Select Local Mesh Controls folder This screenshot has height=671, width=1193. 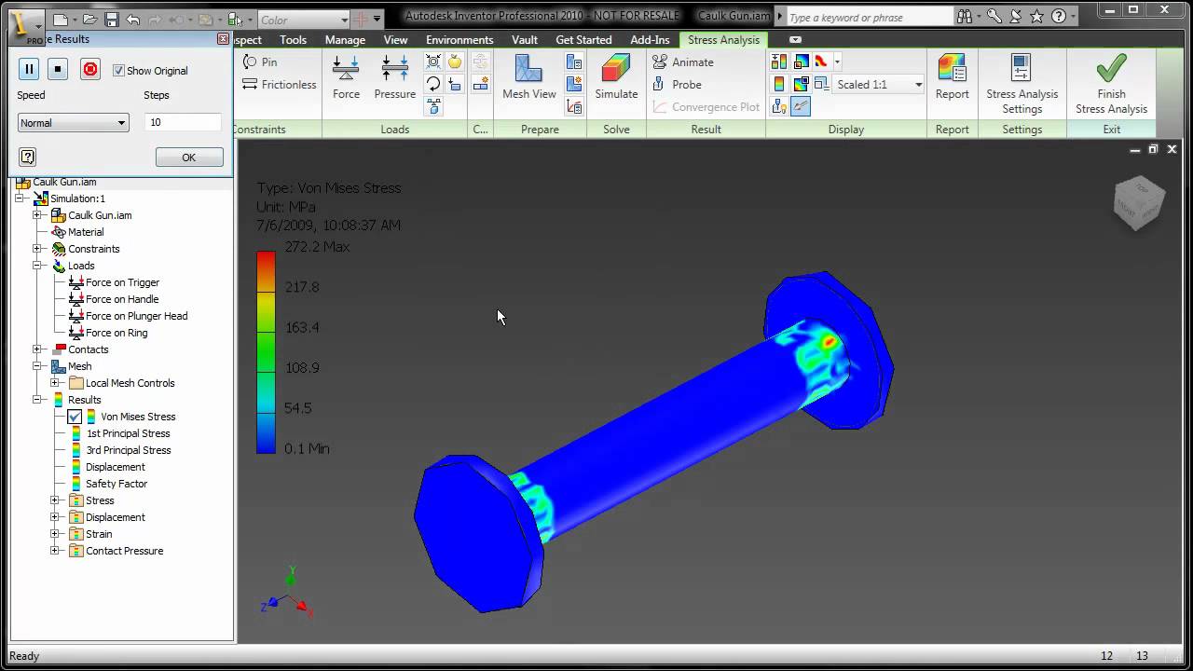click(130, 383)
